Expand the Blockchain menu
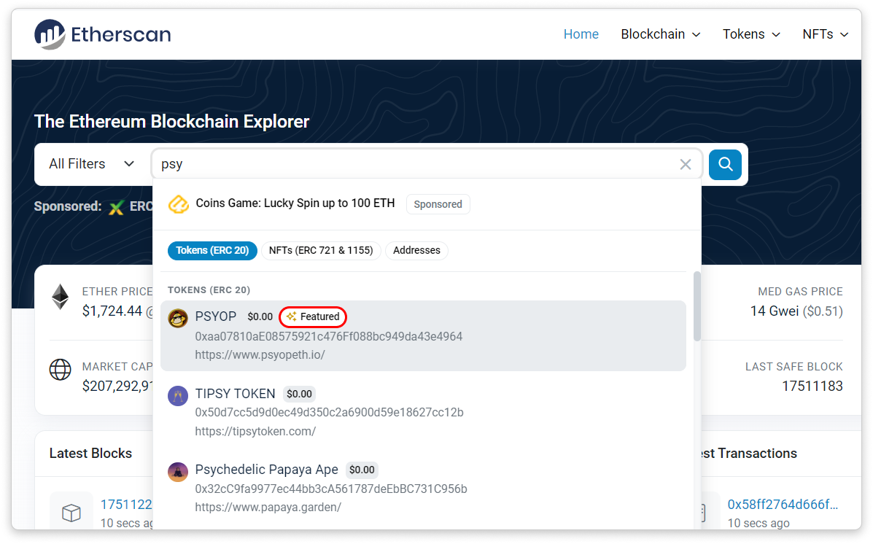The width and height of the screenshot is (873, 544). click(x=660, y=34)
